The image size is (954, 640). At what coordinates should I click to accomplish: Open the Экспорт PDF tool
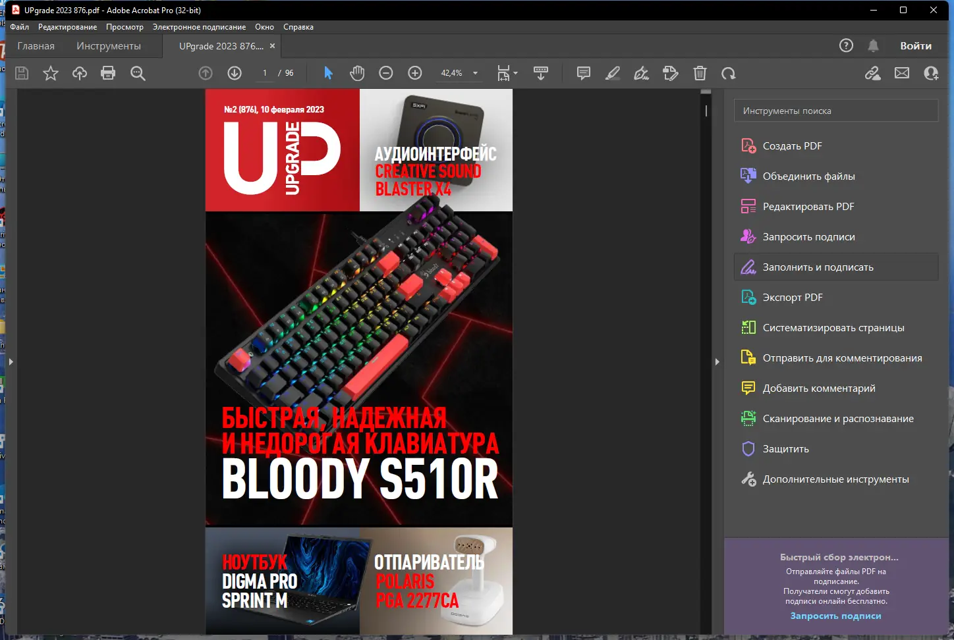point(836,298)
